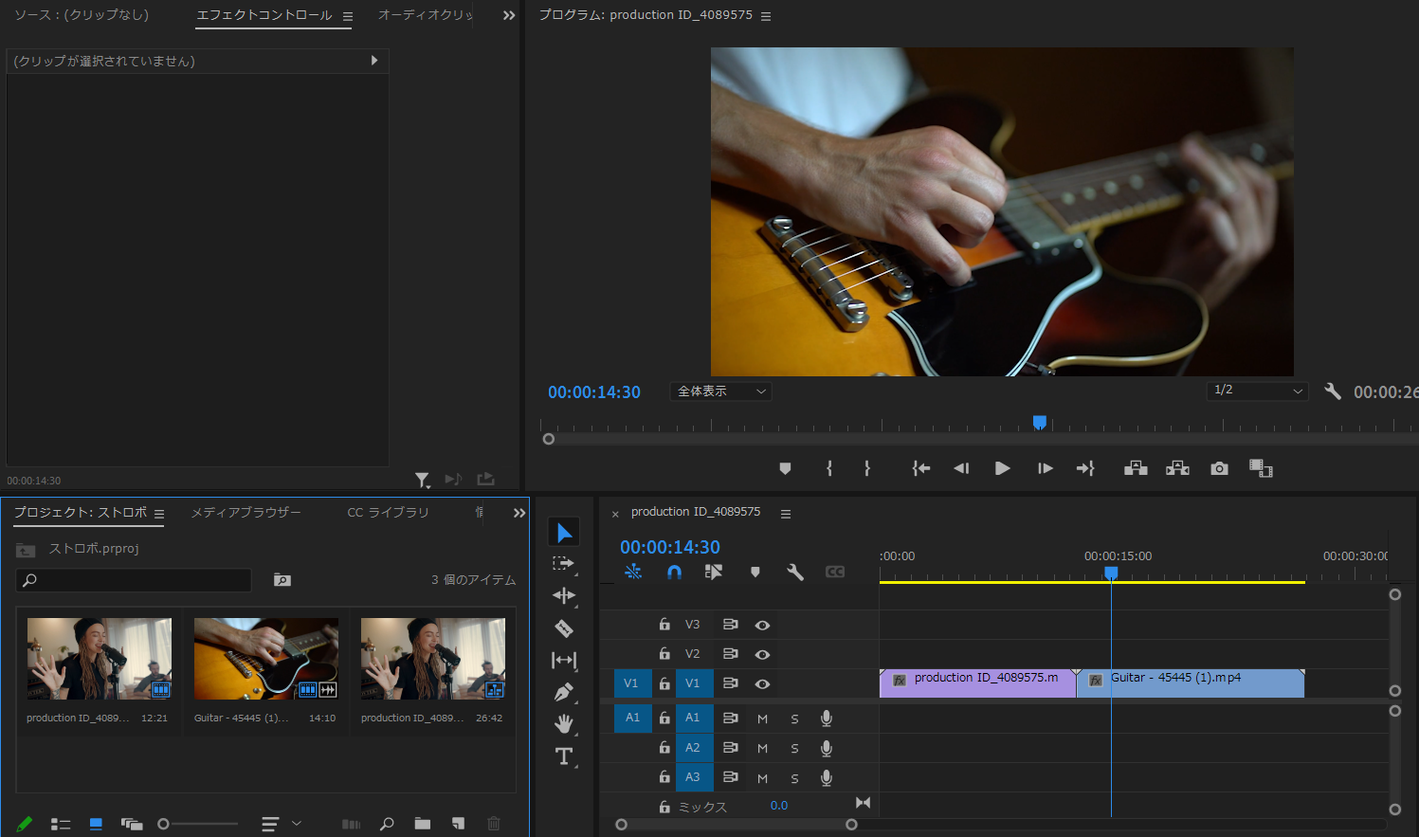Open the comparison view button
Viewport: 1419px width, 837px height.
point(1261,468)
